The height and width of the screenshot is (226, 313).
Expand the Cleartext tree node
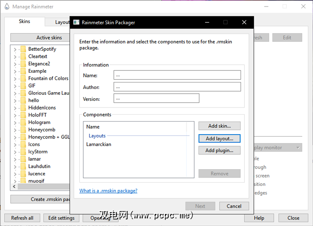coord(15,57)
